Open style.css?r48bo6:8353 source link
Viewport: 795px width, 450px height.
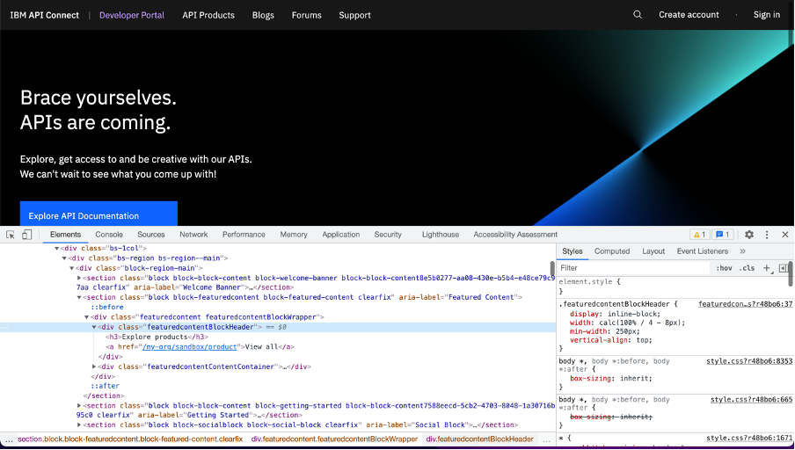point(749,361)
